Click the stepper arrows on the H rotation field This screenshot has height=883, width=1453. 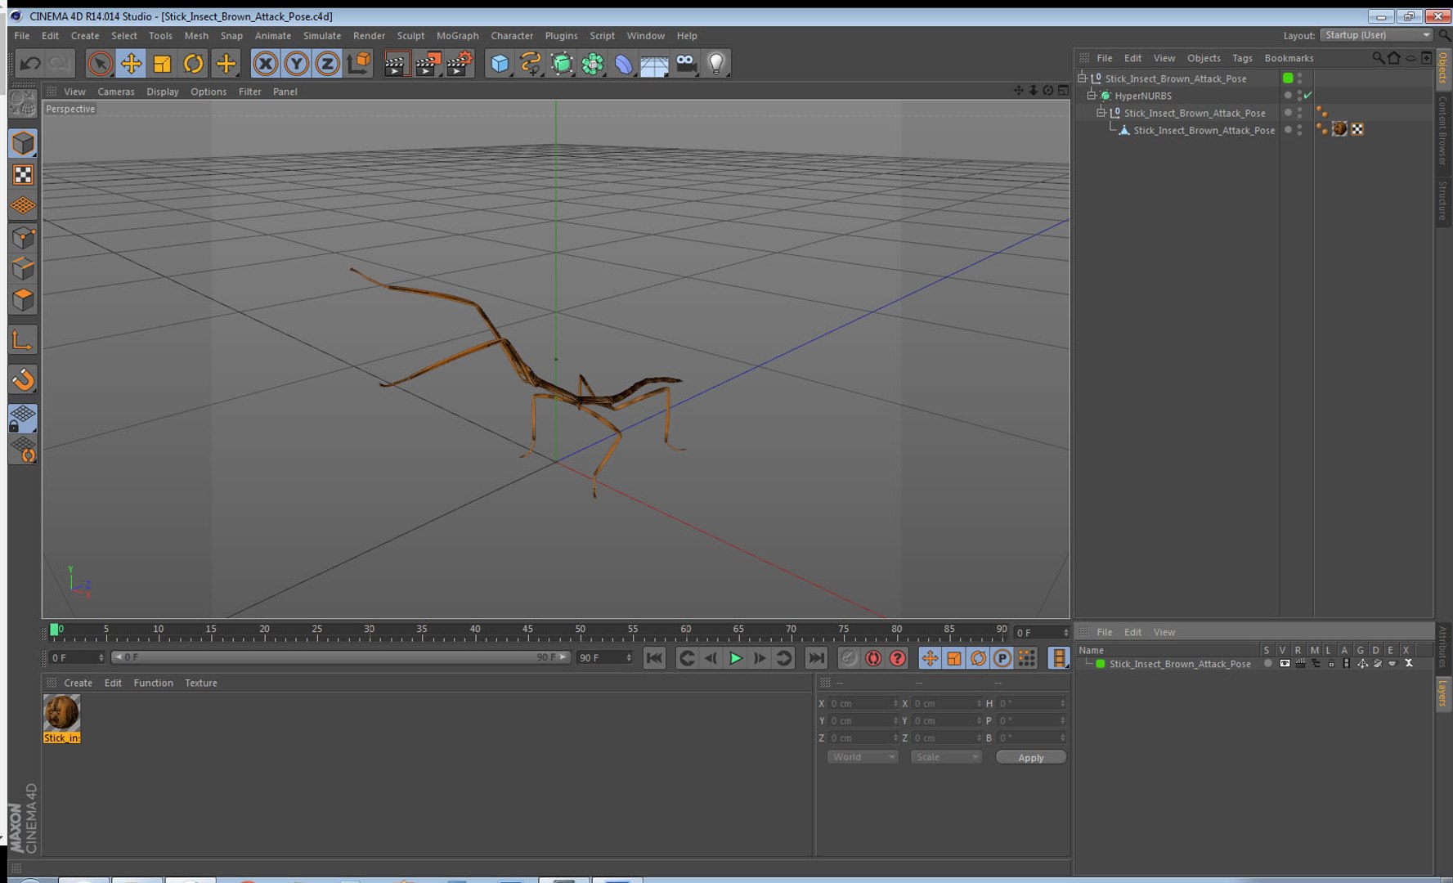click(1062, 703)
